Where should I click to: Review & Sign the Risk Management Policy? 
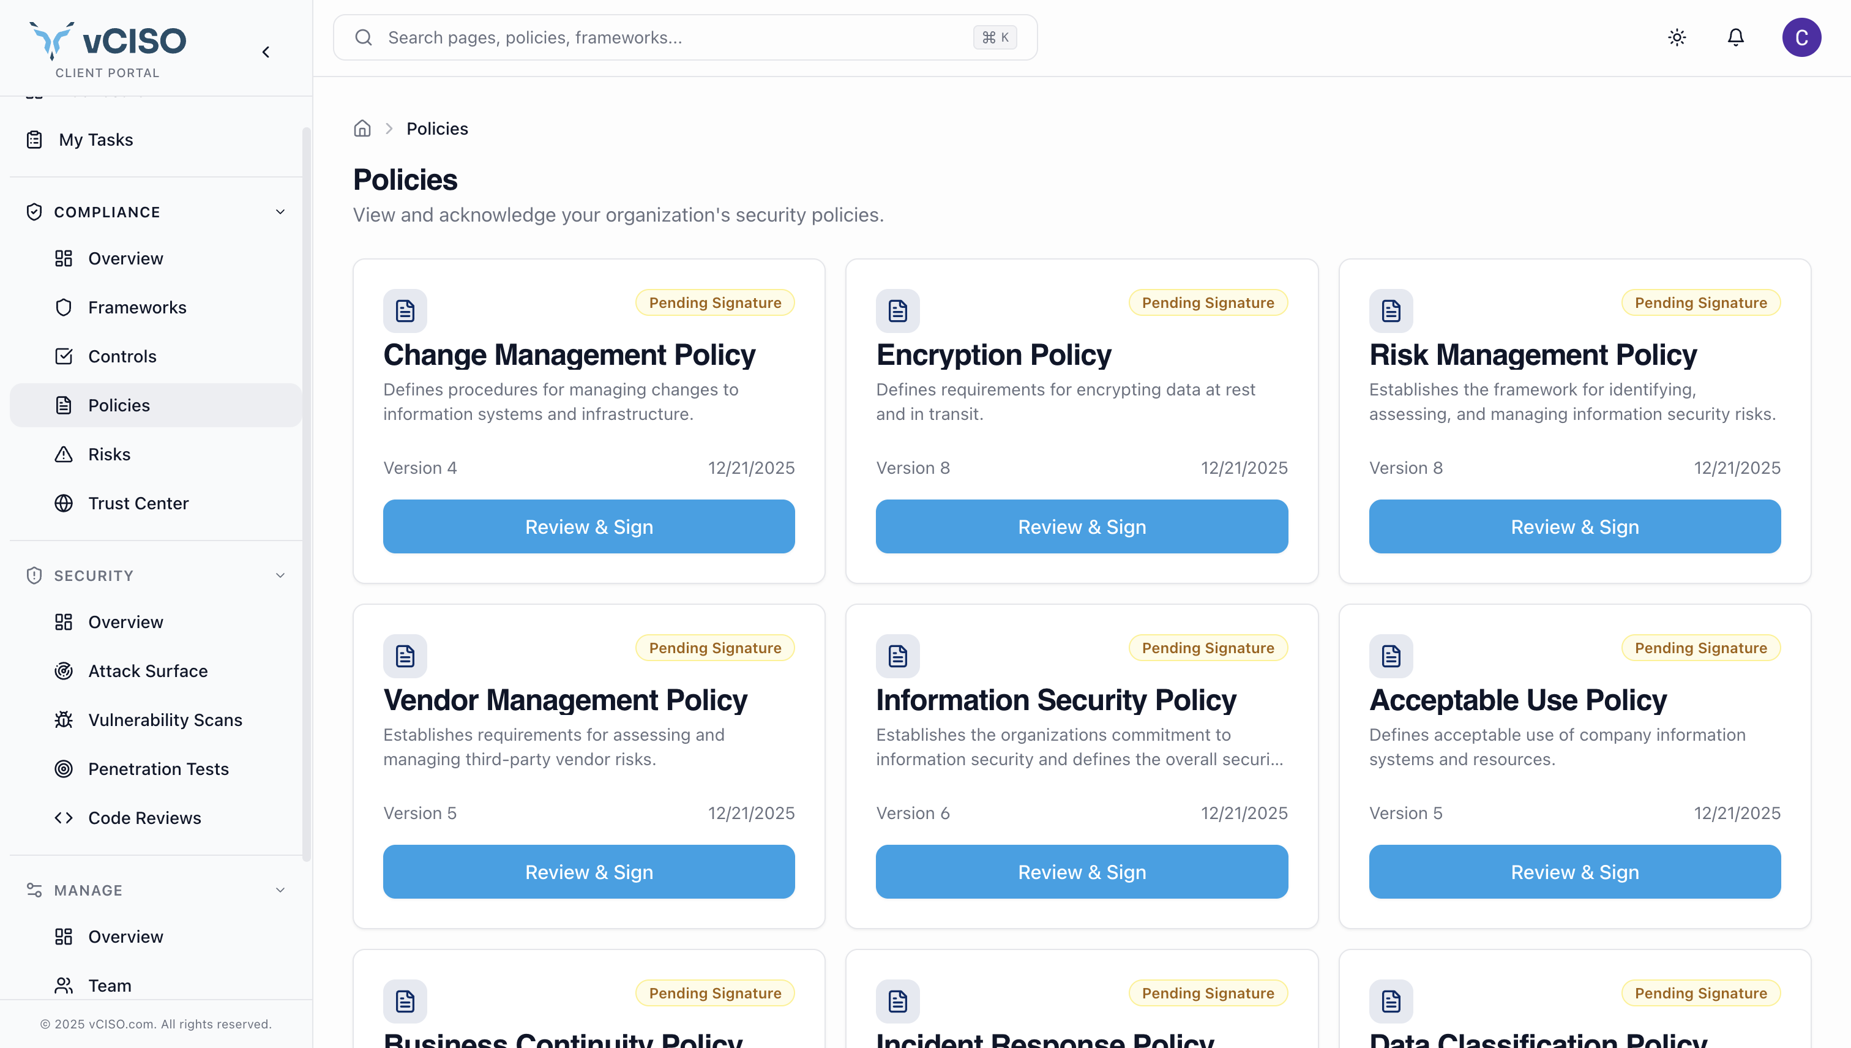[x=1575, y=527]
